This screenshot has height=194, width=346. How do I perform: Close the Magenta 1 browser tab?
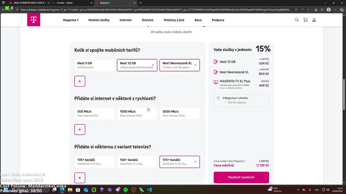click(135, 3)
